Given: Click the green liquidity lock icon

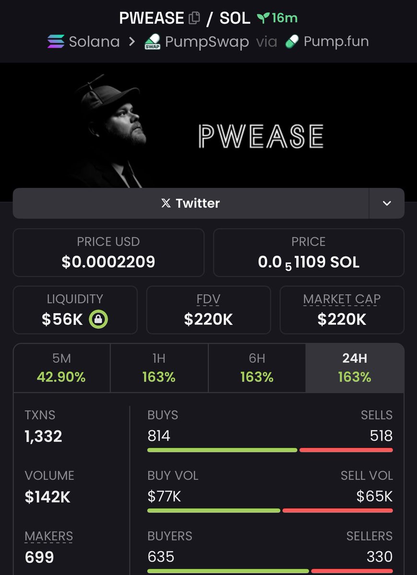Looking at the screenshot, I should (x=98, y=320).
